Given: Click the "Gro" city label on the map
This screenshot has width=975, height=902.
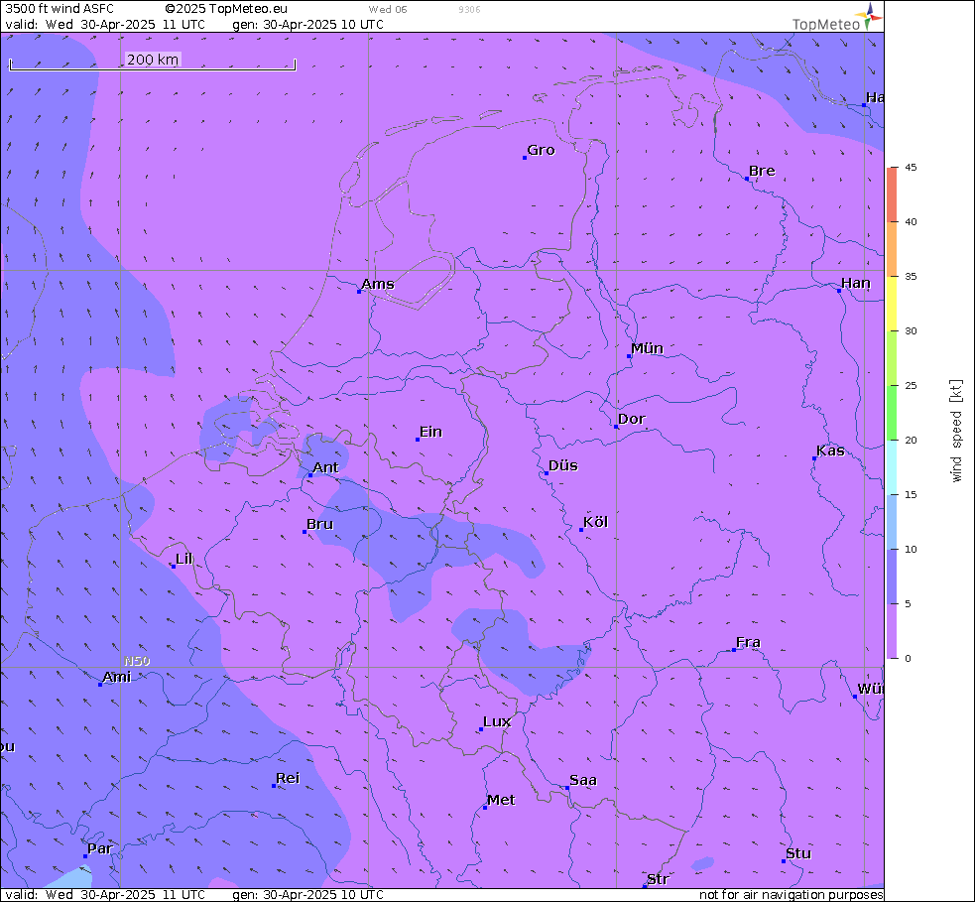Looking at the screenshot, I should pyautogui.click(x=541, y=150).
